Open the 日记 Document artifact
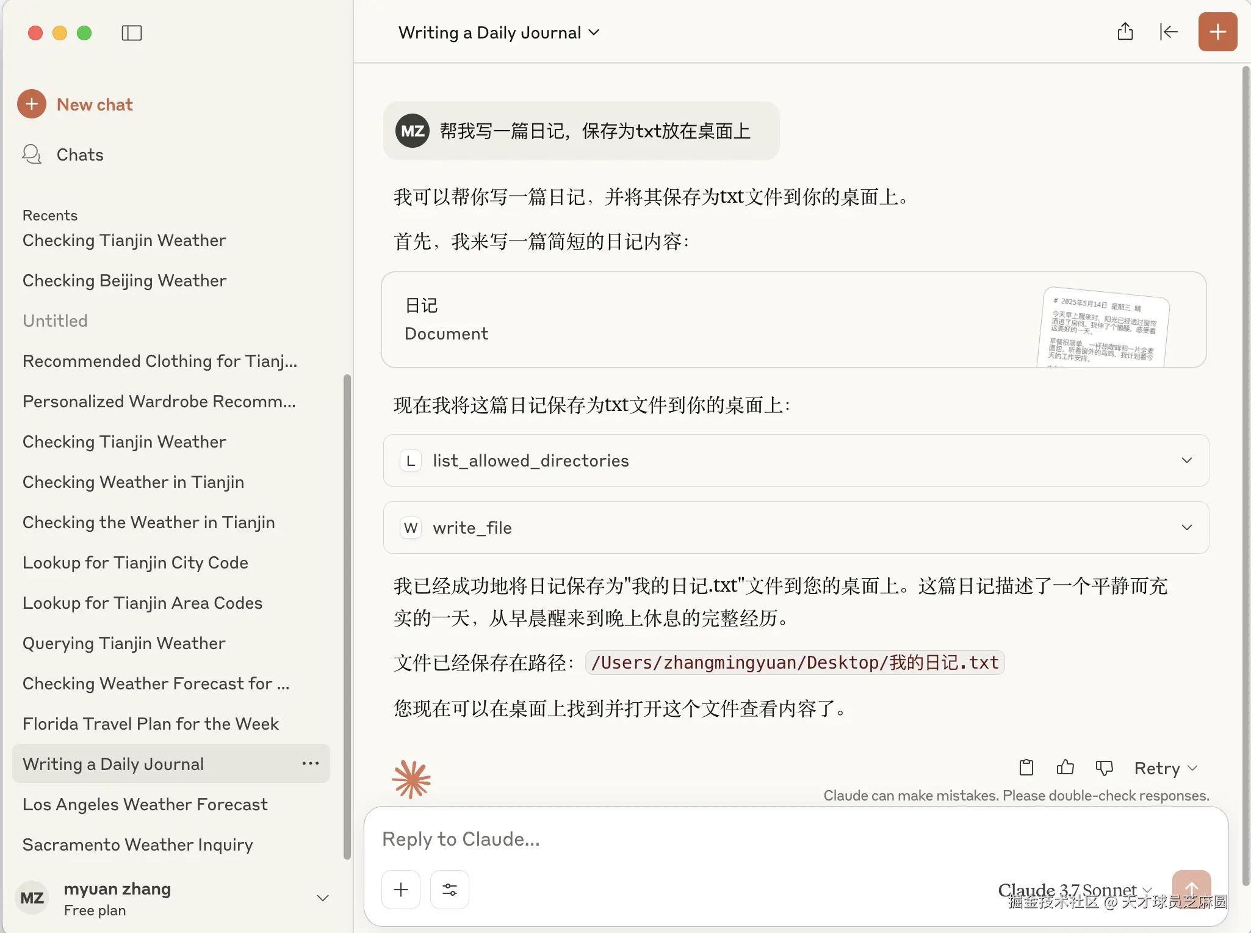1251x933 pixels. tap(793, 319)
